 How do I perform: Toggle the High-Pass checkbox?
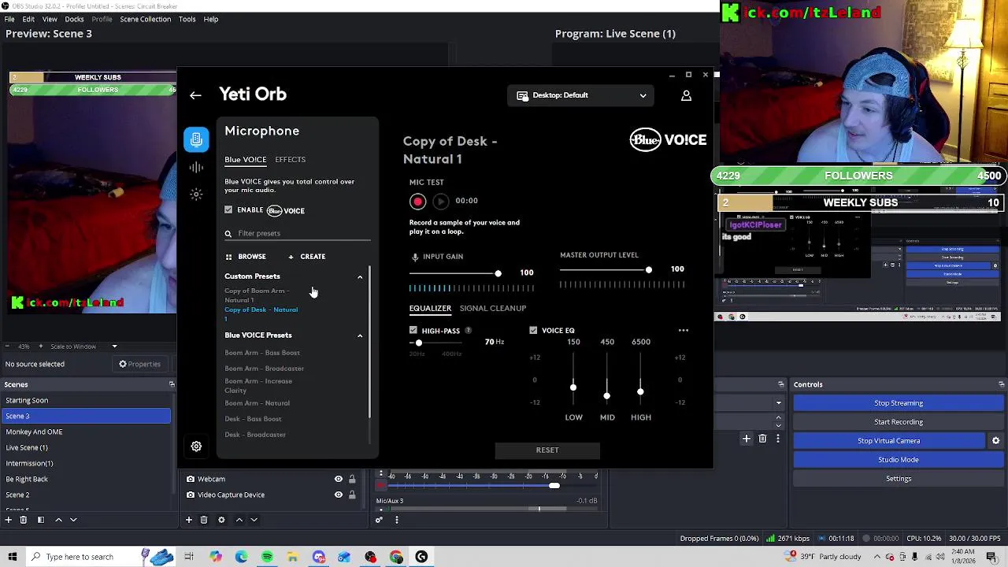pyautogui.click(x=413, y=331)
